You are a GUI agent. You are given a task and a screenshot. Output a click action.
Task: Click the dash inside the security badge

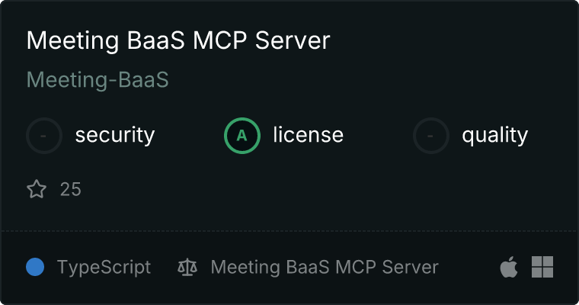pyautogui.click(x=43, y=136)
